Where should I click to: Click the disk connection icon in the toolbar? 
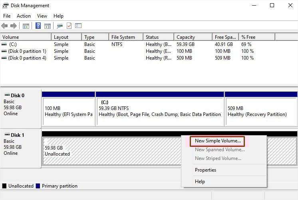click(x=60, y=26)
